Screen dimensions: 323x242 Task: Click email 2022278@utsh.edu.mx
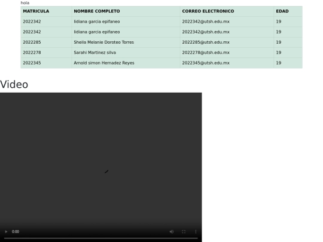point(206,53)
